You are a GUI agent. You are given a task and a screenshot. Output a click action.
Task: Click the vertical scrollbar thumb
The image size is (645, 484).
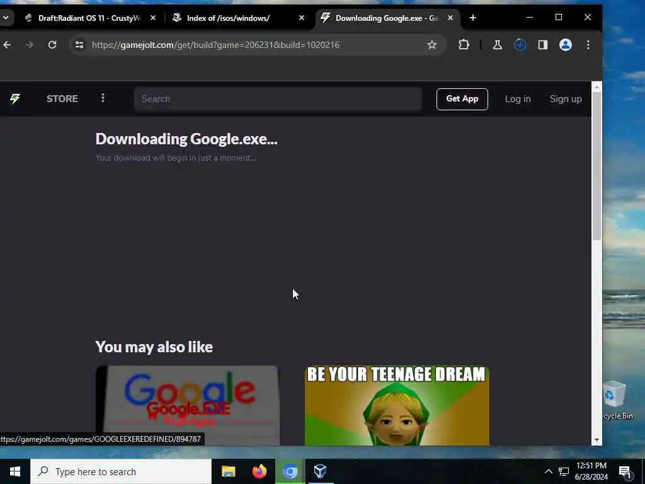click(x=596, y=166)
